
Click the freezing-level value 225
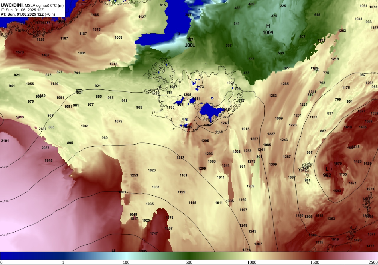point(283,6)
